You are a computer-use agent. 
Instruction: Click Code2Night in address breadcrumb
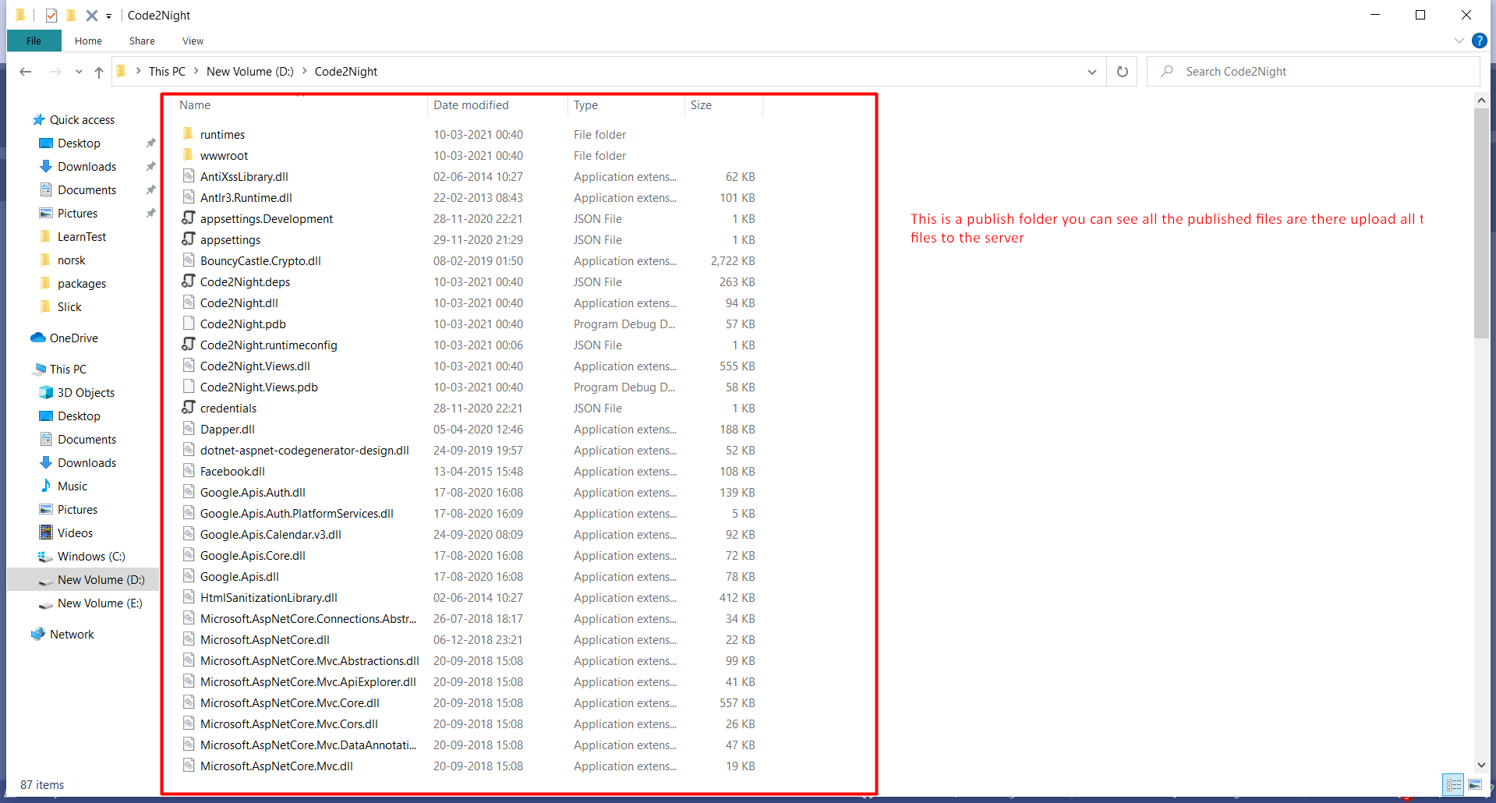point(346,72)
